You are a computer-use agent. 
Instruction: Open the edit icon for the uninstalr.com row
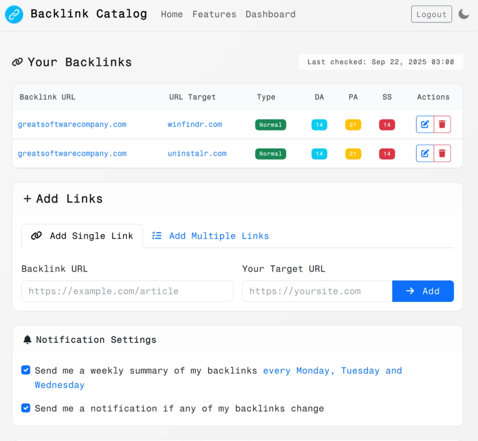pyautogui.click(x=424, y=153)
